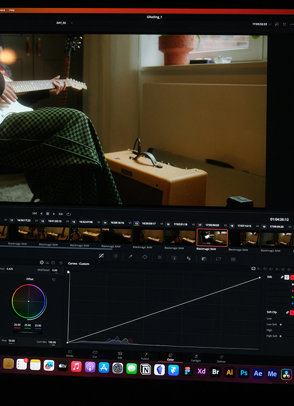The width and height of the screenshot is (294, 406).
Task: Reset the Offset wheel
Action: point(54,279)
